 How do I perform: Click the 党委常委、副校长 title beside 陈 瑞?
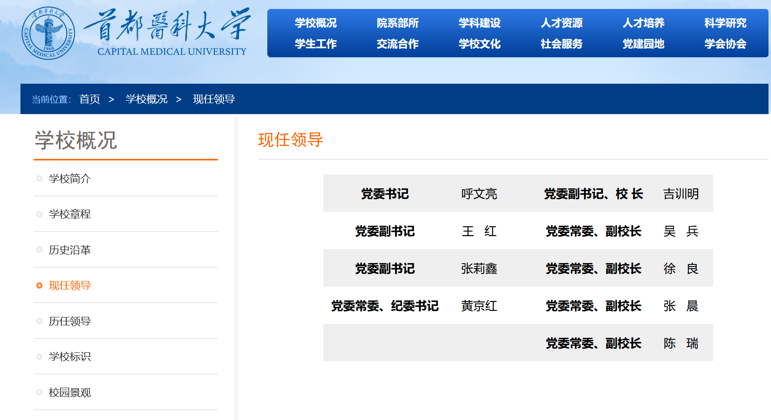coord(593,343)
